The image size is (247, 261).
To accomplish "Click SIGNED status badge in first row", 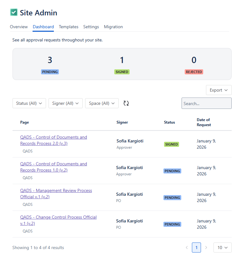I will [172, 144].
